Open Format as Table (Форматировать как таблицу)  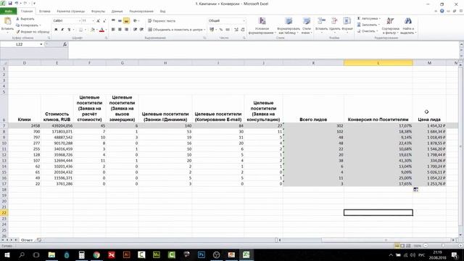289,26
